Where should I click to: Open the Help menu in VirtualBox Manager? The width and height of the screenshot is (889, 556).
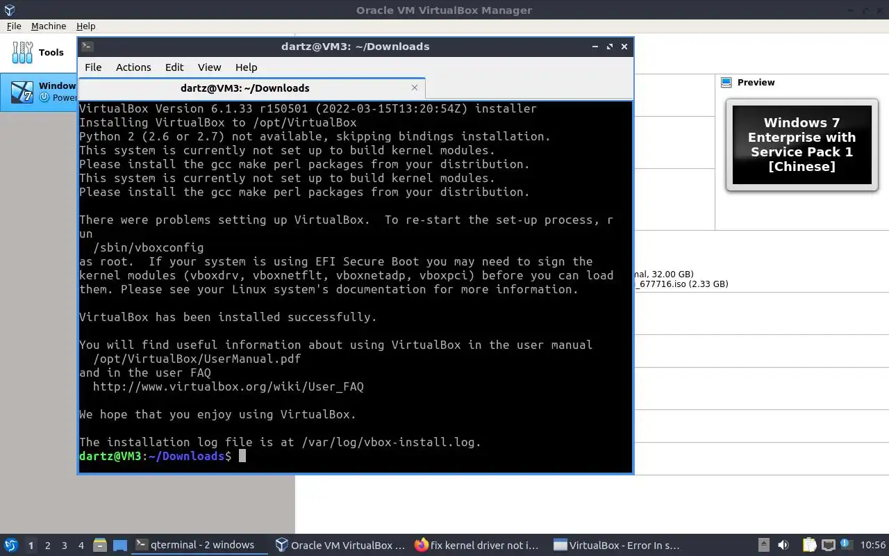point(85,26)
